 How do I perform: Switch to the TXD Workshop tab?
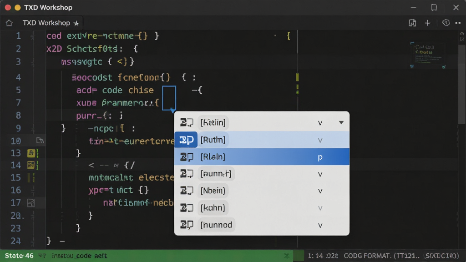click(46, 23)
